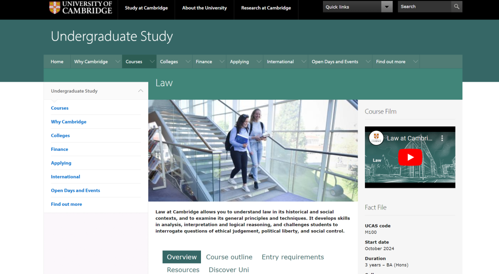Expand the International nav chevron

[x=304, y=62]
